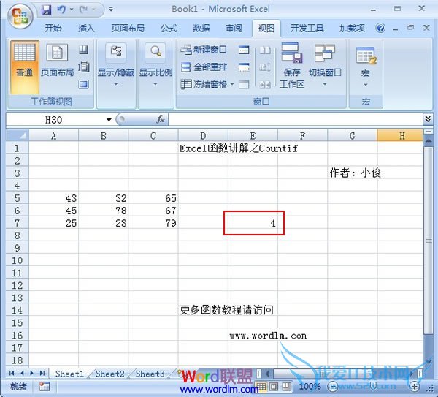Click the greyed Redo arrow icon
Viewport: 438px width, 397px height.
point(84,10)
